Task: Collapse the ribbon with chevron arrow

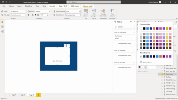Action: (x=177, y=18)
